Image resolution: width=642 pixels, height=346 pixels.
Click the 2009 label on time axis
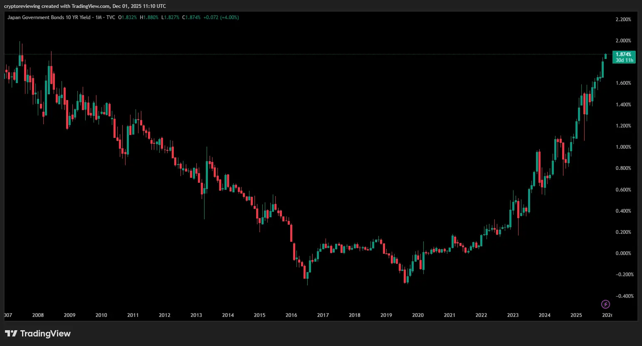(69, 315)
